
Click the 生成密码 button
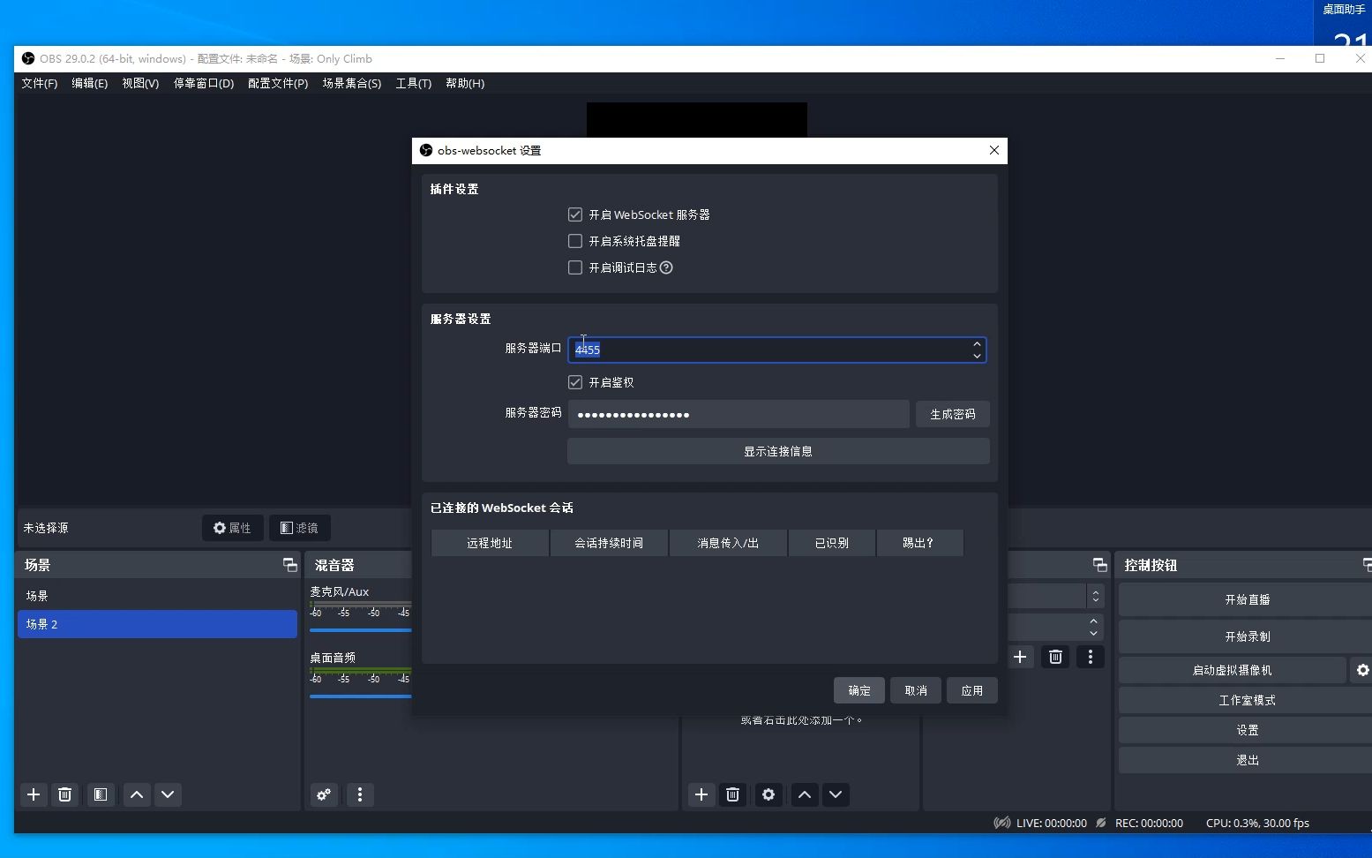coord(953,414)
